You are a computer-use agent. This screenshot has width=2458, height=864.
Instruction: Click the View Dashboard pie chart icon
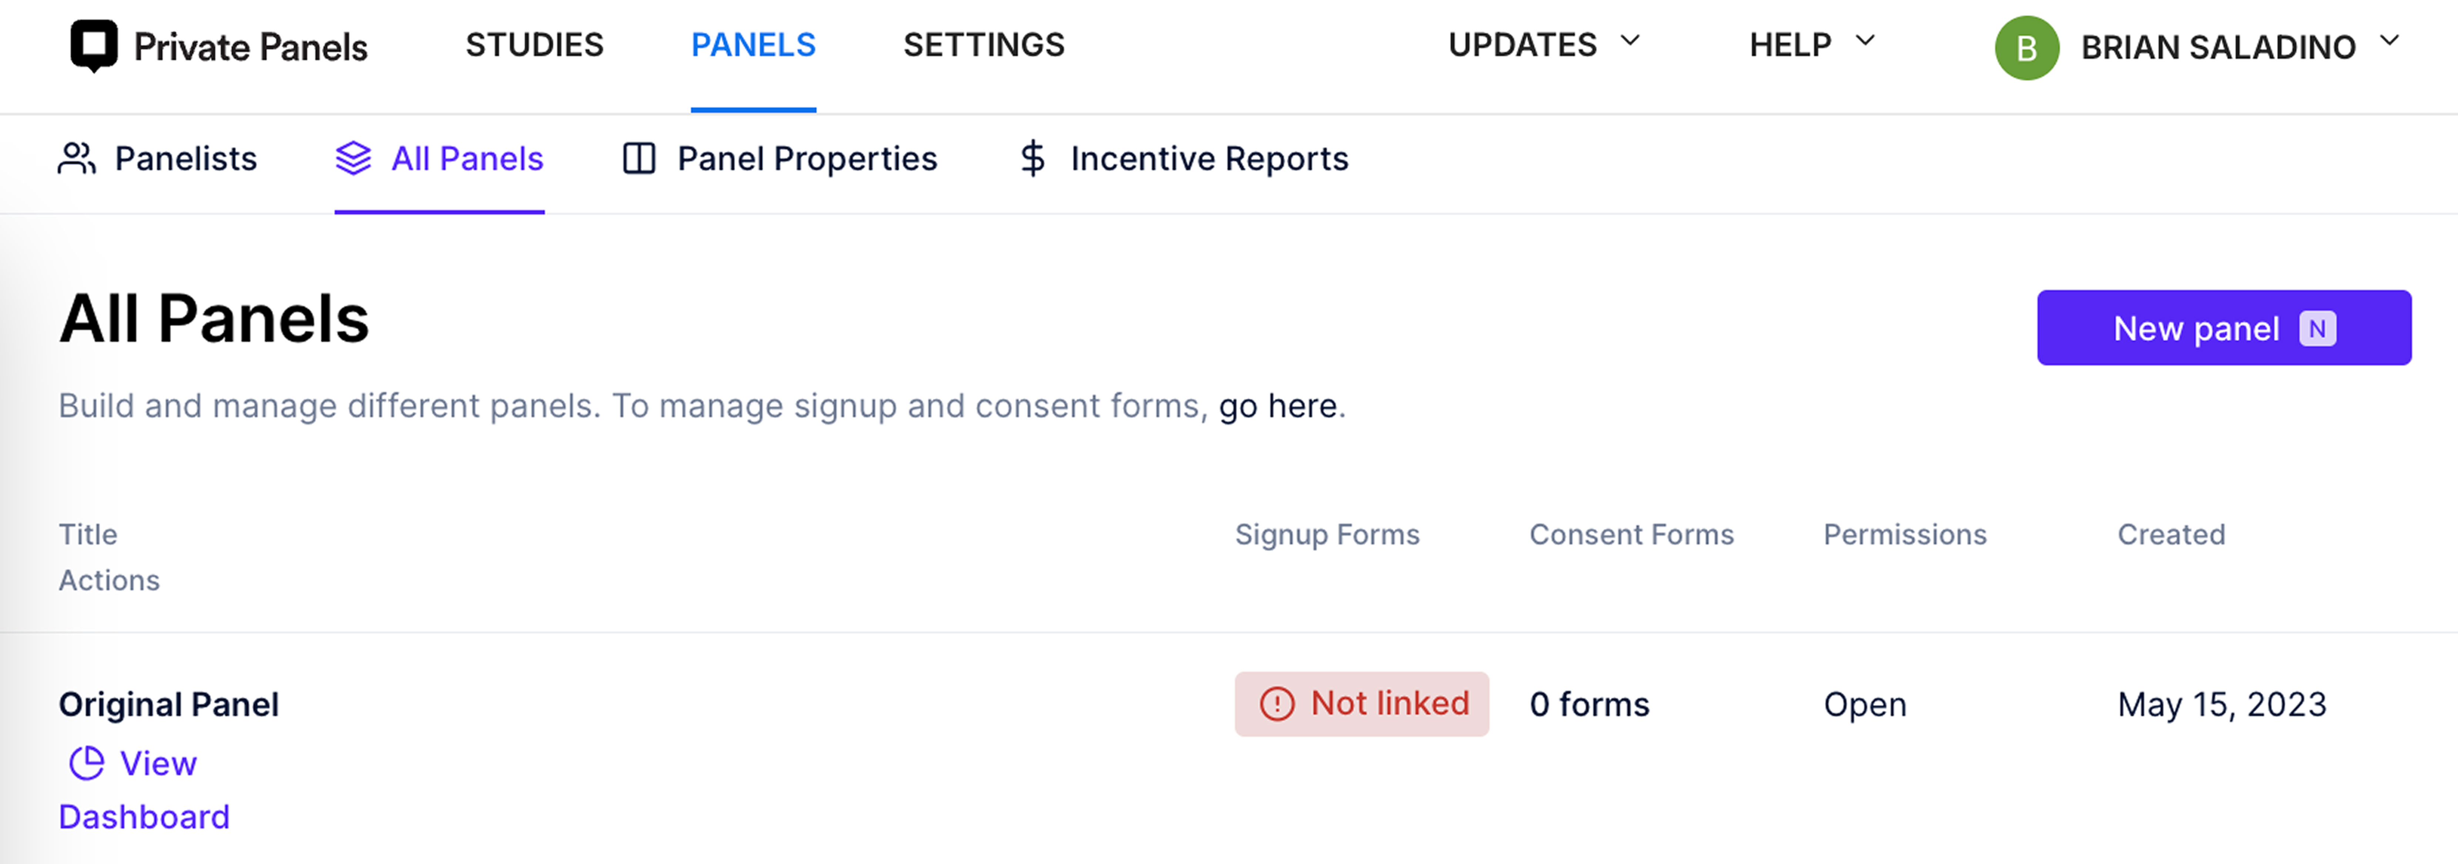(x=87, y=763)
